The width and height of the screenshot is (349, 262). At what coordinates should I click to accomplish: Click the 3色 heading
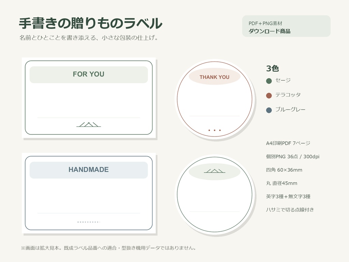(x=272, y=68)
